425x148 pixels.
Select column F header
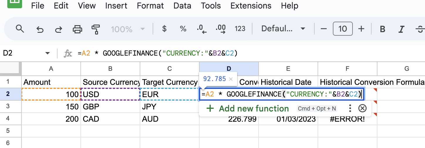(x=348, y=69)
